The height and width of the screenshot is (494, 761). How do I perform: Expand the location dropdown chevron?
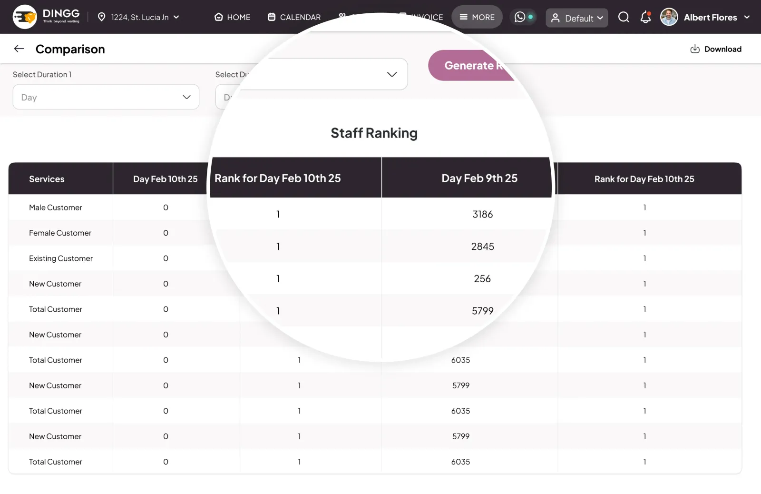click(176, 17)
